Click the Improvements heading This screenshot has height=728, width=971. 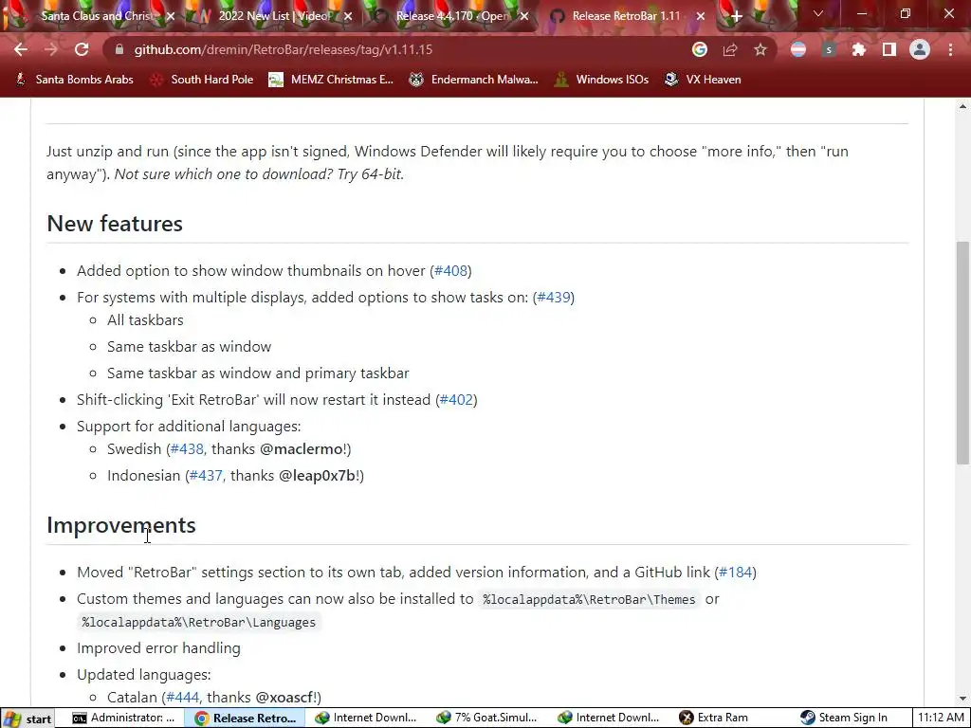click(x=121, y=525)
